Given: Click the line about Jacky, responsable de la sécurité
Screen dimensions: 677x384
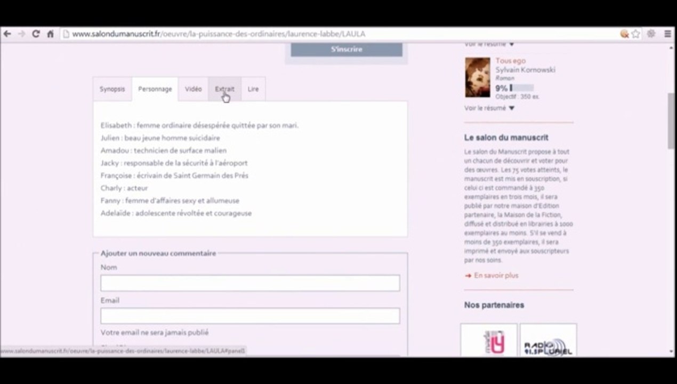Looking at the screenshot, I should [174, 163].
